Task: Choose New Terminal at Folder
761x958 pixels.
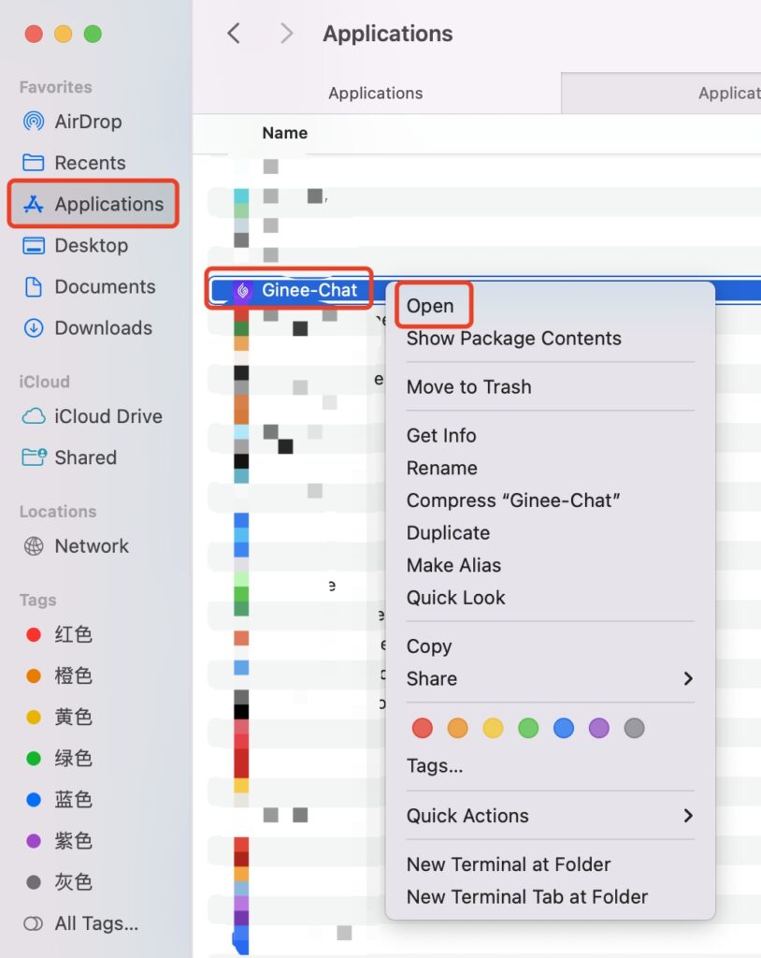Action: [x=509, y=864]
